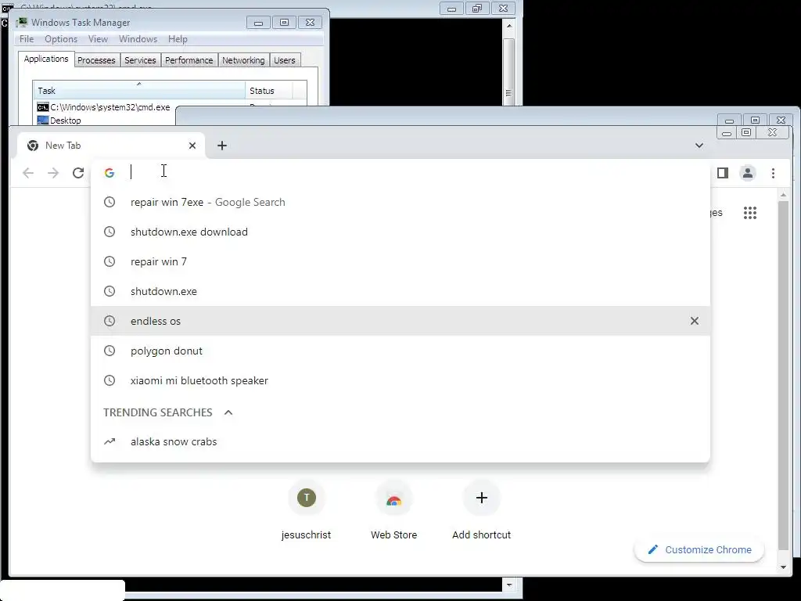Remove the 'endless os' suggestion
Image resolution: width=801 pixels, height=601 pixels.
[x=695, y=321]
